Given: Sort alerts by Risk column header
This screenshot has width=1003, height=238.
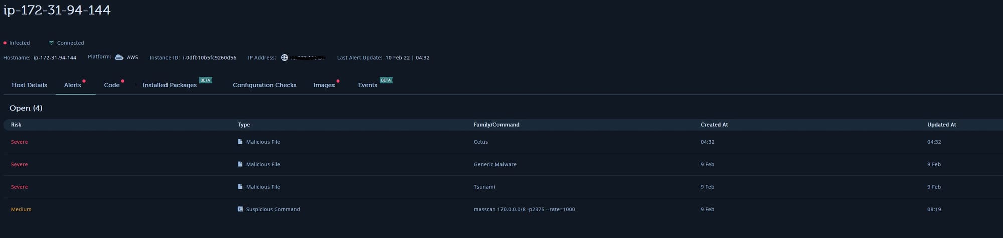Looking at the screenshot, I should coord(16,125).
